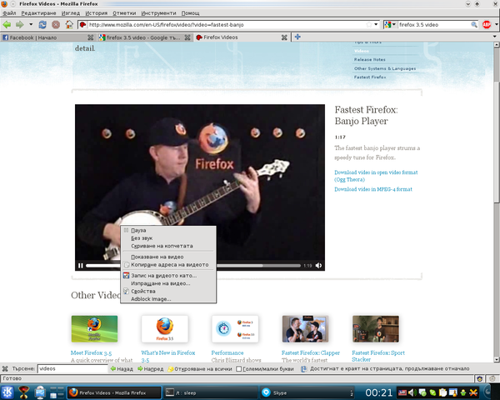This screenshot has height=400, width=500.
Task: Open the Изглед menu
Action: click(71, 13)
